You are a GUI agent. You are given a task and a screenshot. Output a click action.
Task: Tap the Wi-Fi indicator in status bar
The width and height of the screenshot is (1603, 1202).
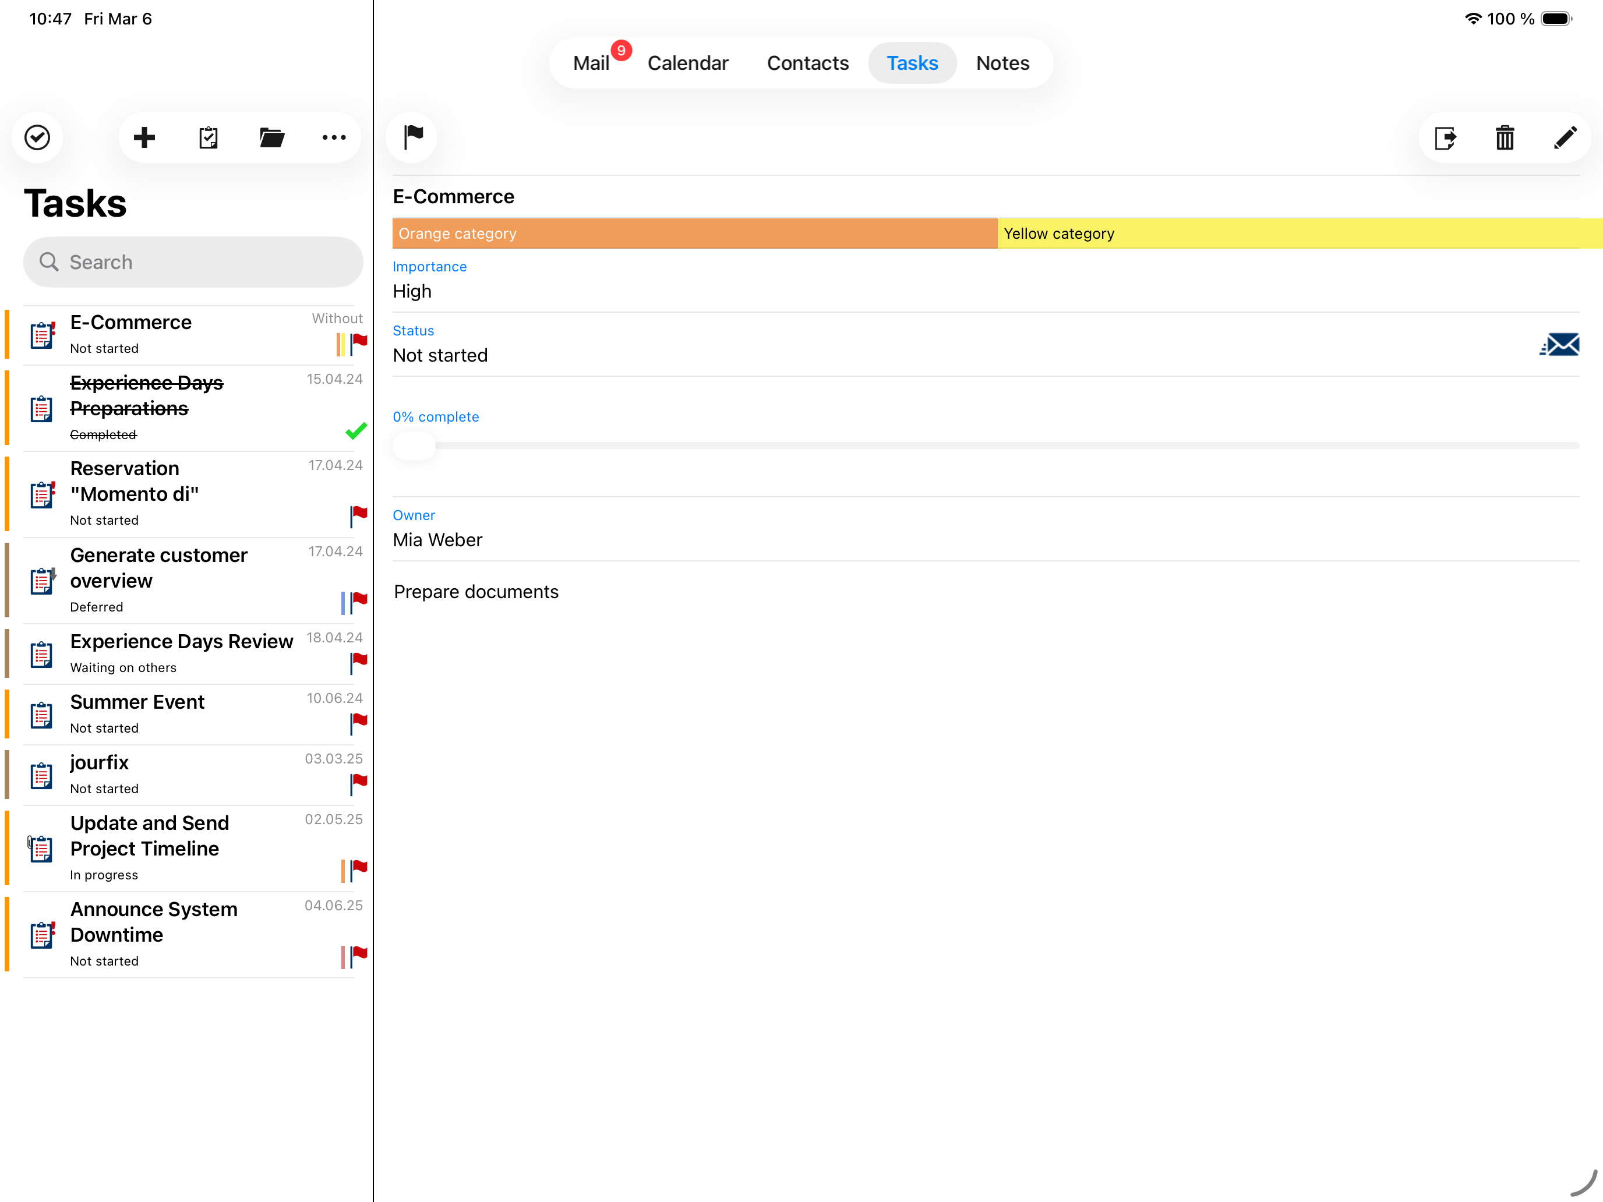pyautogui.click(x=1473, y=19)
